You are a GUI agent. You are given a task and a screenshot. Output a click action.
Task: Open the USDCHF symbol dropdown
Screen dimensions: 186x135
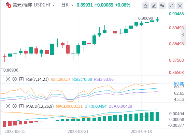click(44, 5)
